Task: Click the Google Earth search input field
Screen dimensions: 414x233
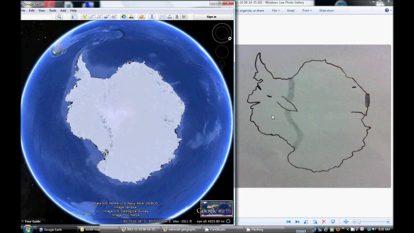Action: (37, 17)
